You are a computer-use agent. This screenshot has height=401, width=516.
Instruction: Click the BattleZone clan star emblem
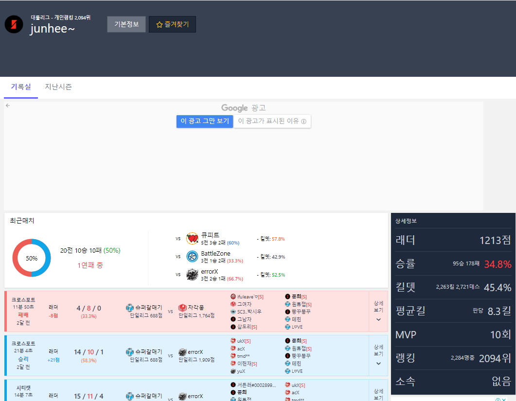coord(192,257)
